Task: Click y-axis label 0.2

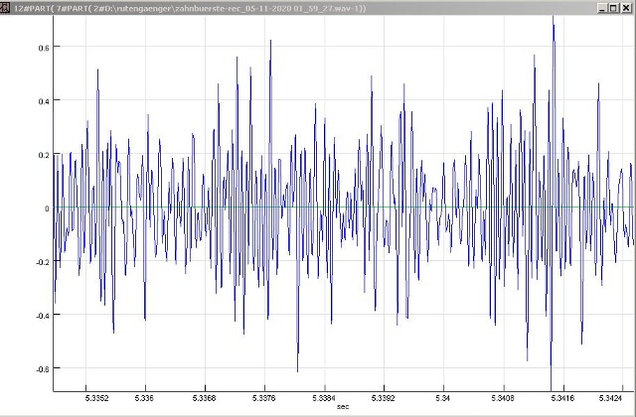Action: coord(44,155)
